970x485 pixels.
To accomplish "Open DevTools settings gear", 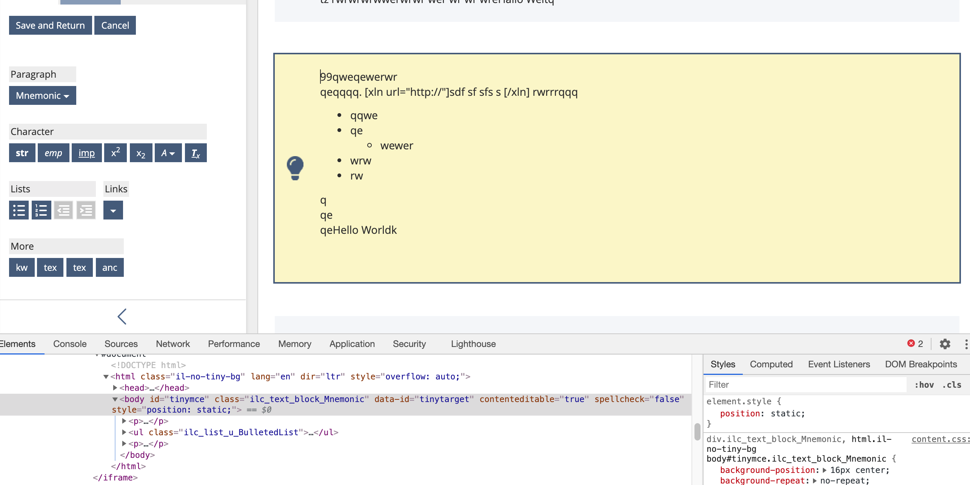I will (x=945, y=344).
